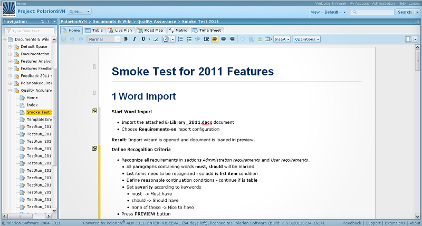Align text left
The width and height of the screenshot is (422, 226).
click(x=215, y=39)
